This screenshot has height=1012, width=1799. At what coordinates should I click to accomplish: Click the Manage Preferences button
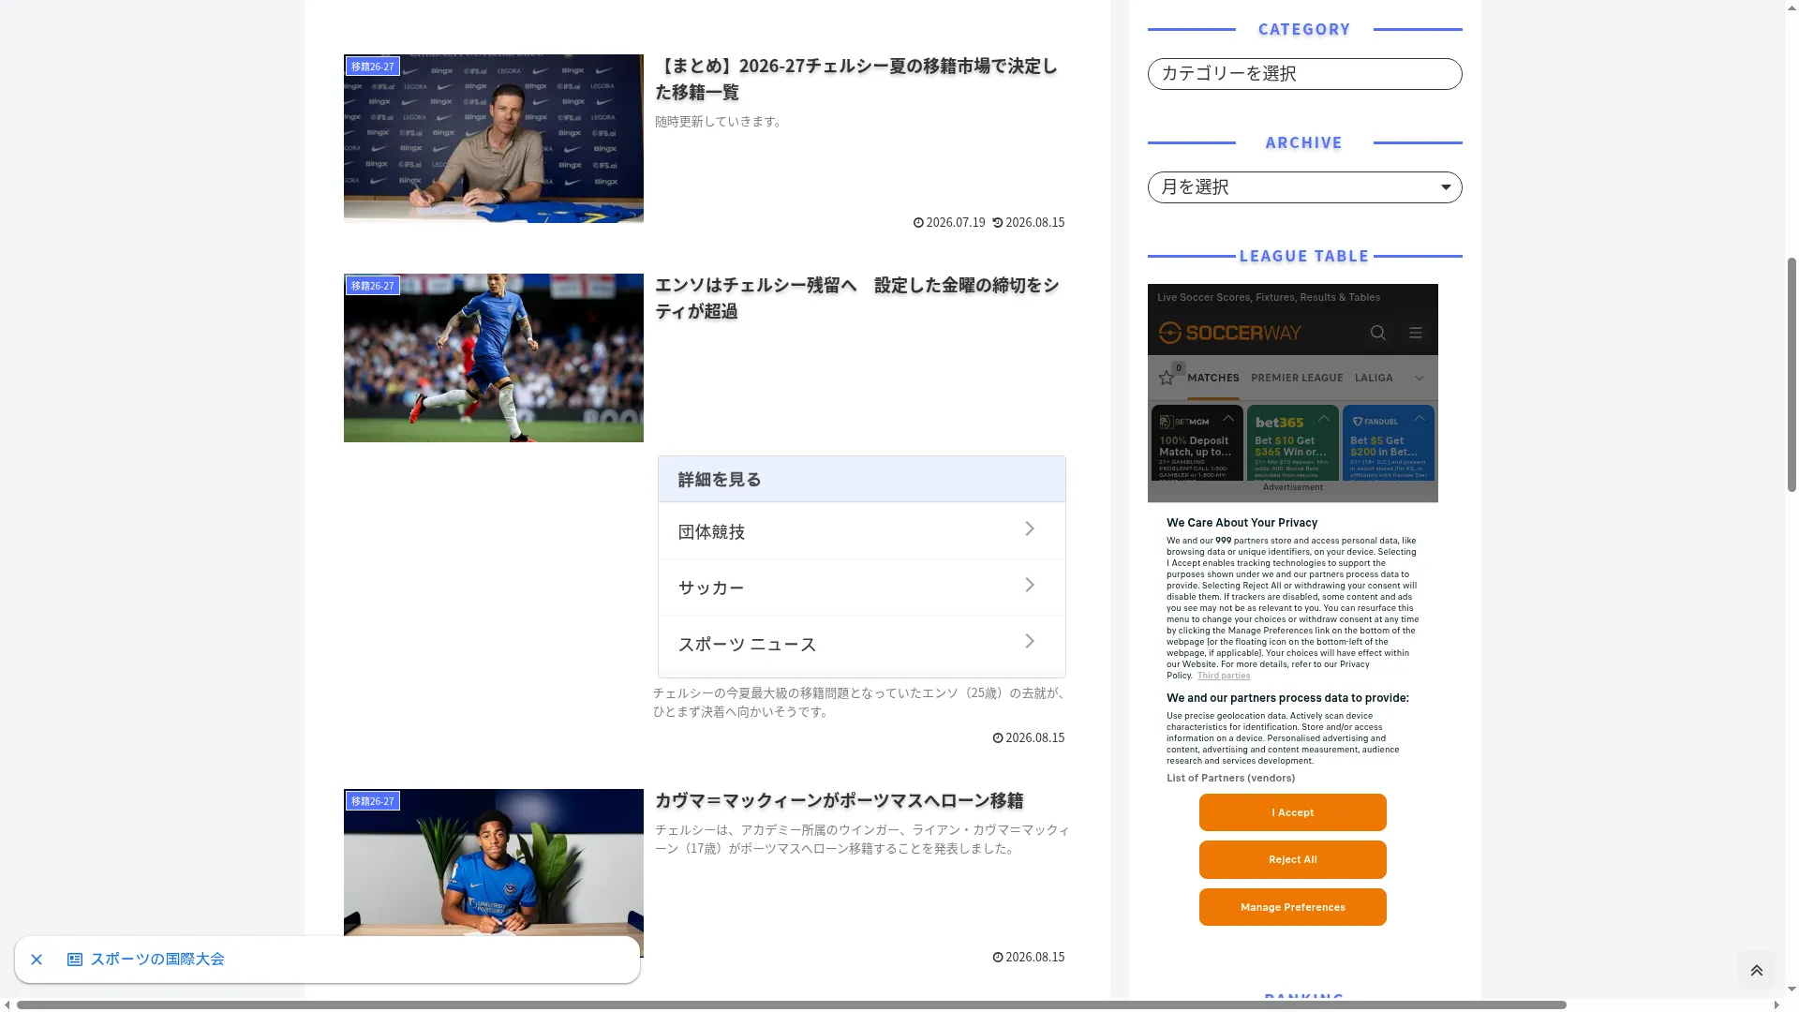[1293, 907]
